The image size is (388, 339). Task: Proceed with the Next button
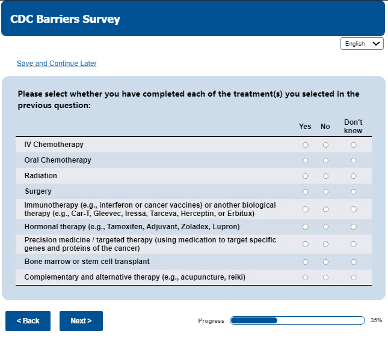pyautogui.click(x=81, y=321)
